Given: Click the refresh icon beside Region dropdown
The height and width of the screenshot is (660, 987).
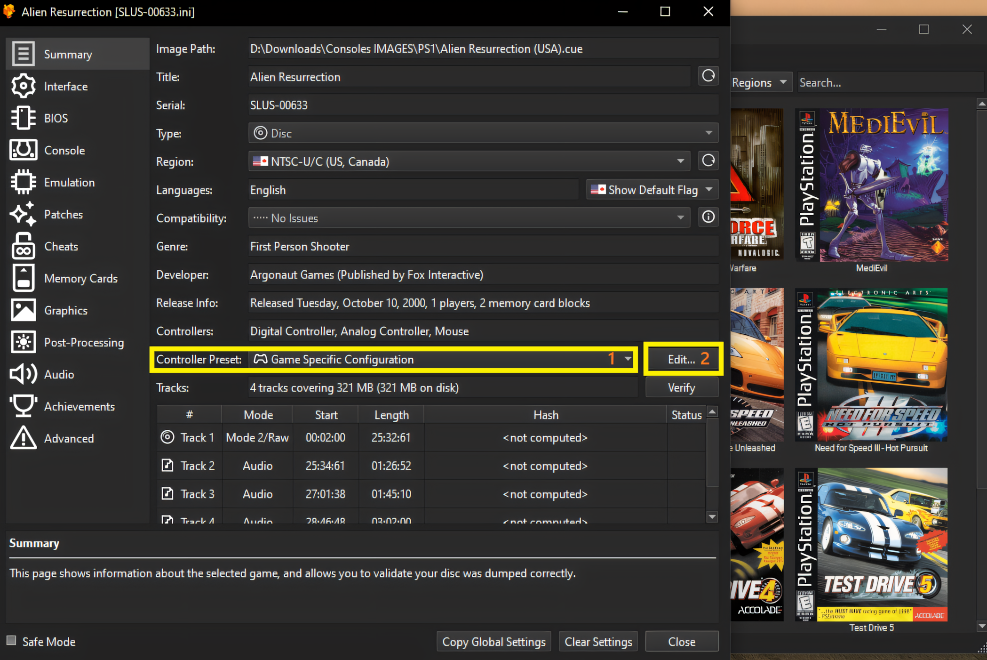Looking at the screenshot, I should click(x=708, y=161).
